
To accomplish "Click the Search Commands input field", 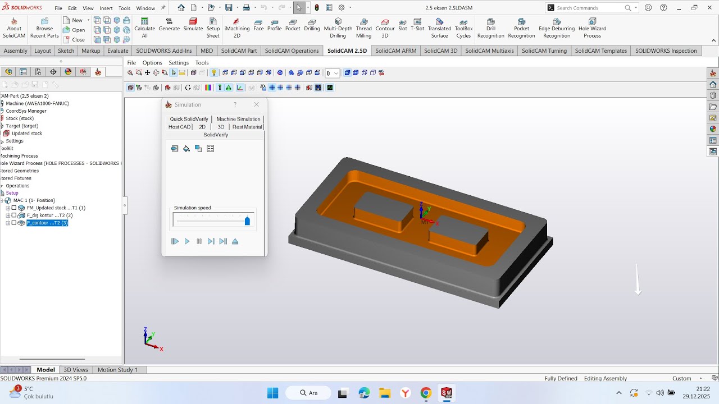I will [x=589, y=8].
